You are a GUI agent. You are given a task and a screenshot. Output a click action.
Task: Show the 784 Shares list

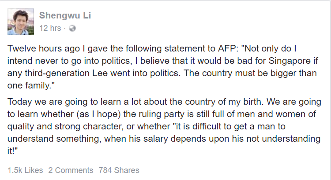coord(119,170)
